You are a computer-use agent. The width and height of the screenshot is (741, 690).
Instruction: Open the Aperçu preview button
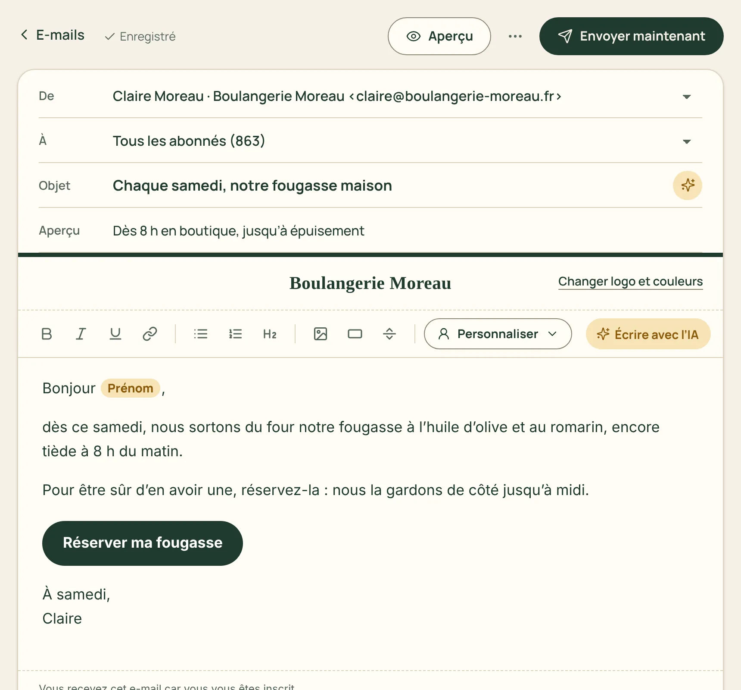(x=439, y=36)
